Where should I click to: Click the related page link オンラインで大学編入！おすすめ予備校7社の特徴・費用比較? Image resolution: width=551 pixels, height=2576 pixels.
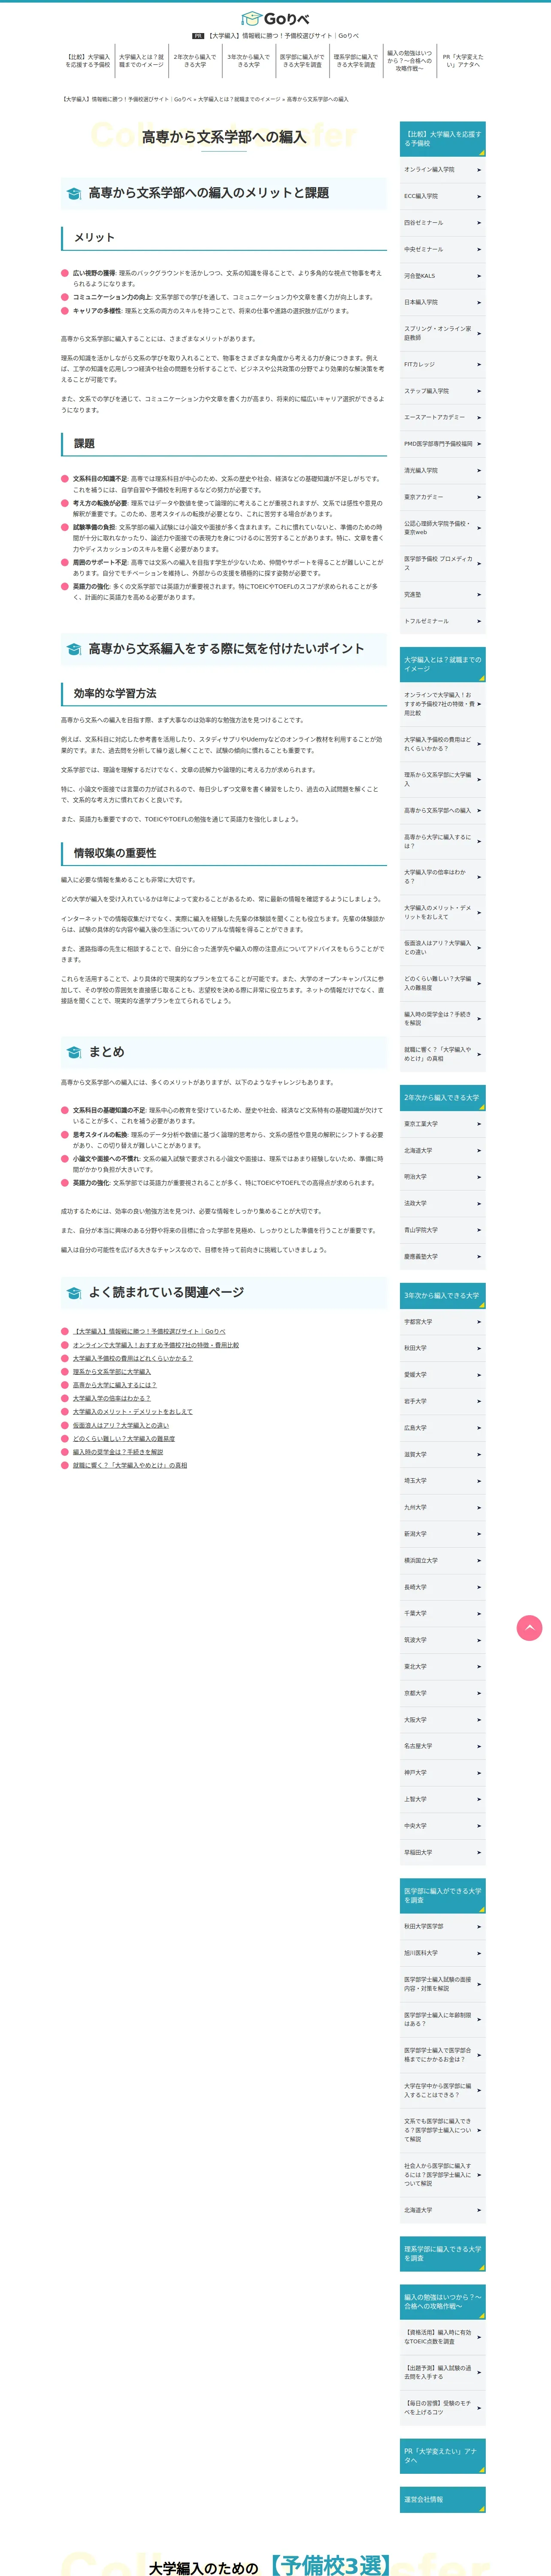156,1345
